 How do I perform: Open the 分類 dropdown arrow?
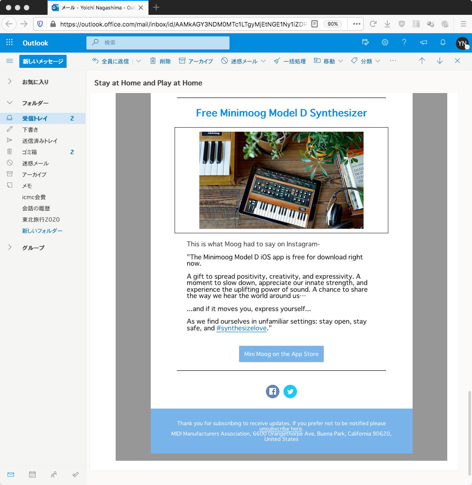tap(378, 61)
